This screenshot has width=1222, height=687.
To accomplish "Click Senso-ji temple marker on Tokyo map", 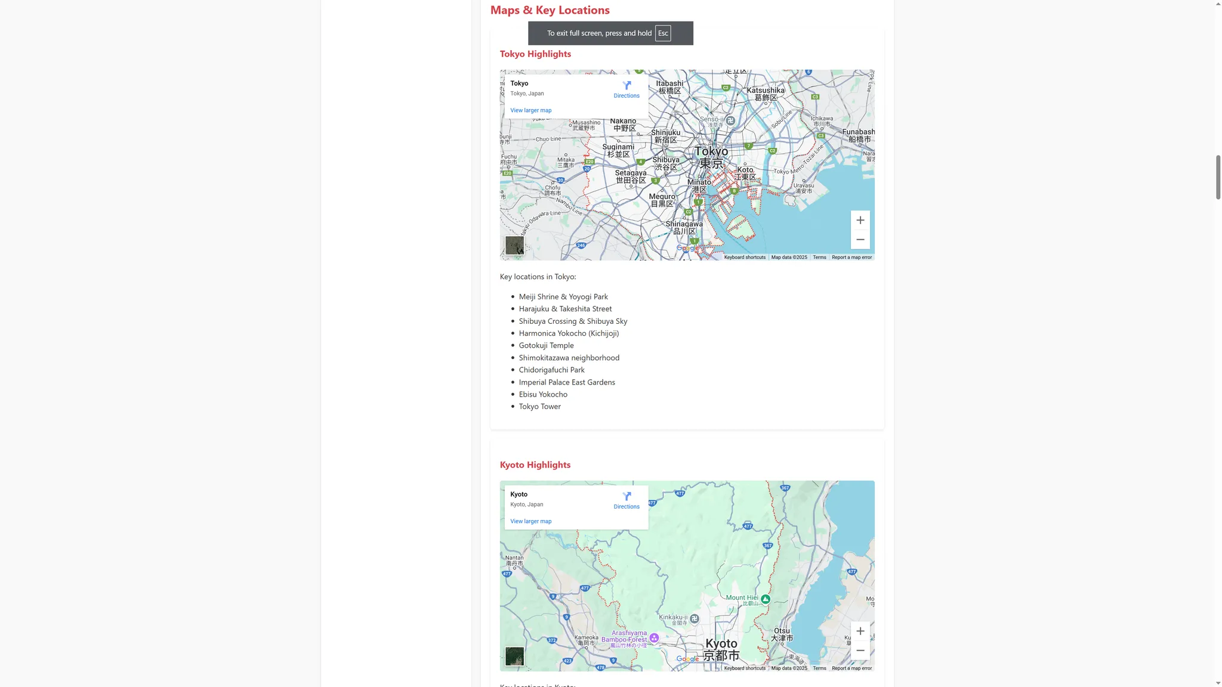I will (x=730, y=120).
